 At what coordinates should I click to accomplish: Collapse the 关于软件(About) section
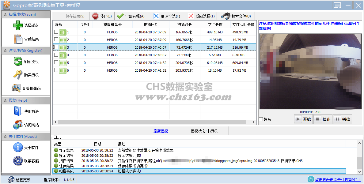pos(26,137)
